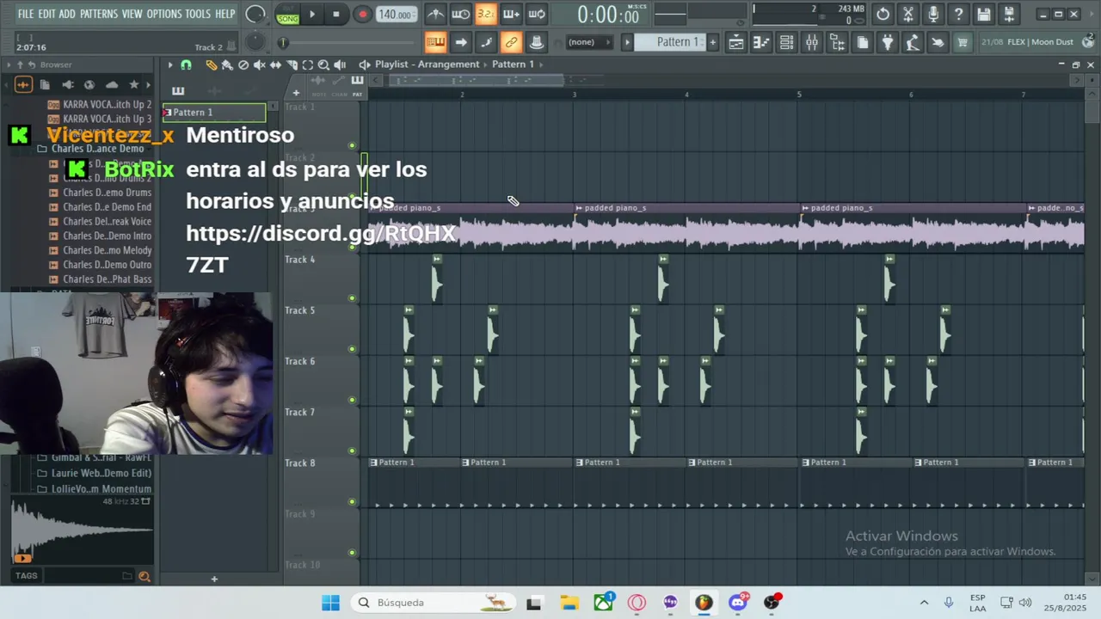Click the one-click microphone recording icon
Viewport: 1101px width, 619px height.
[933, 14]
